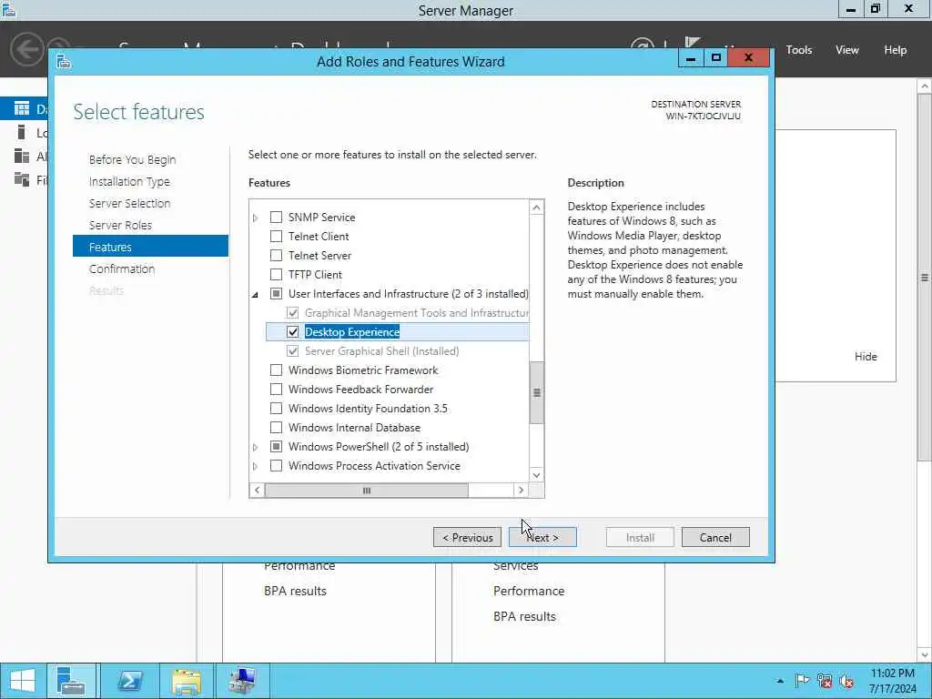Click the volume tray icon
932x699 pixels.
(846, 681)
